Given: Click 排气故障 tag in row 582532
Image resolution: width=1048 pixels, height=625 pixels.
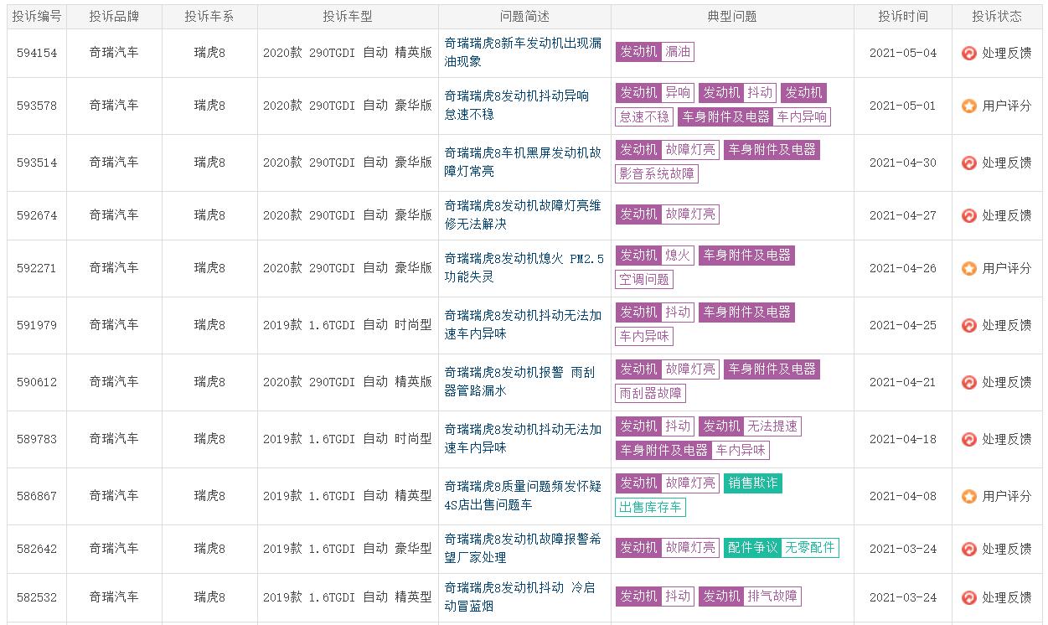Looking at the screenshot, I should pos(773,596).
